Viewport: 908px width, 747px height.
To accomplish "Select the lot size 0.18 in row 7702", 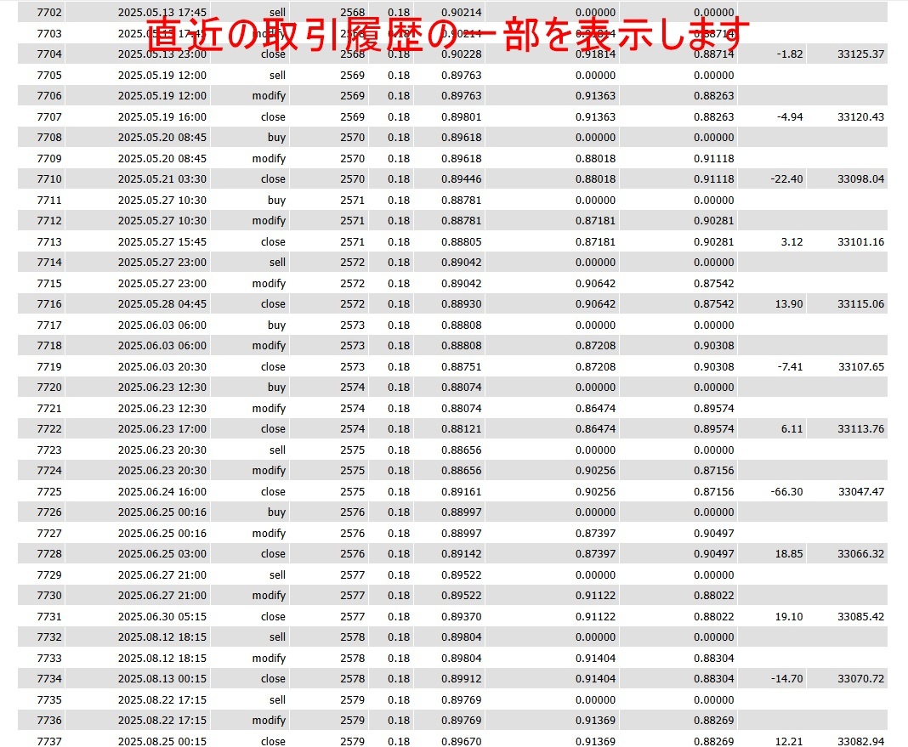I will (x=400, y=12).
